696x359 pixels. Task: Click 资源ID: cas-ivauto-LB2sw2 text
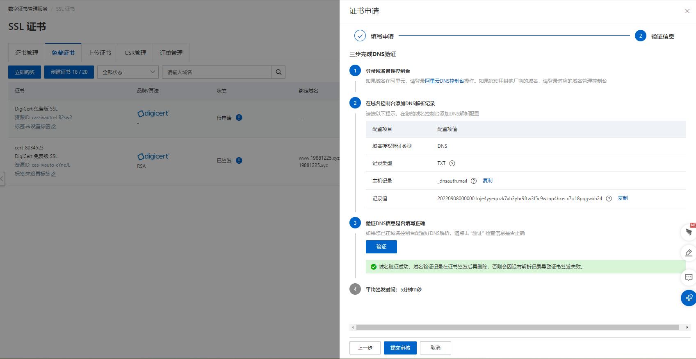(x=43, y=117)
